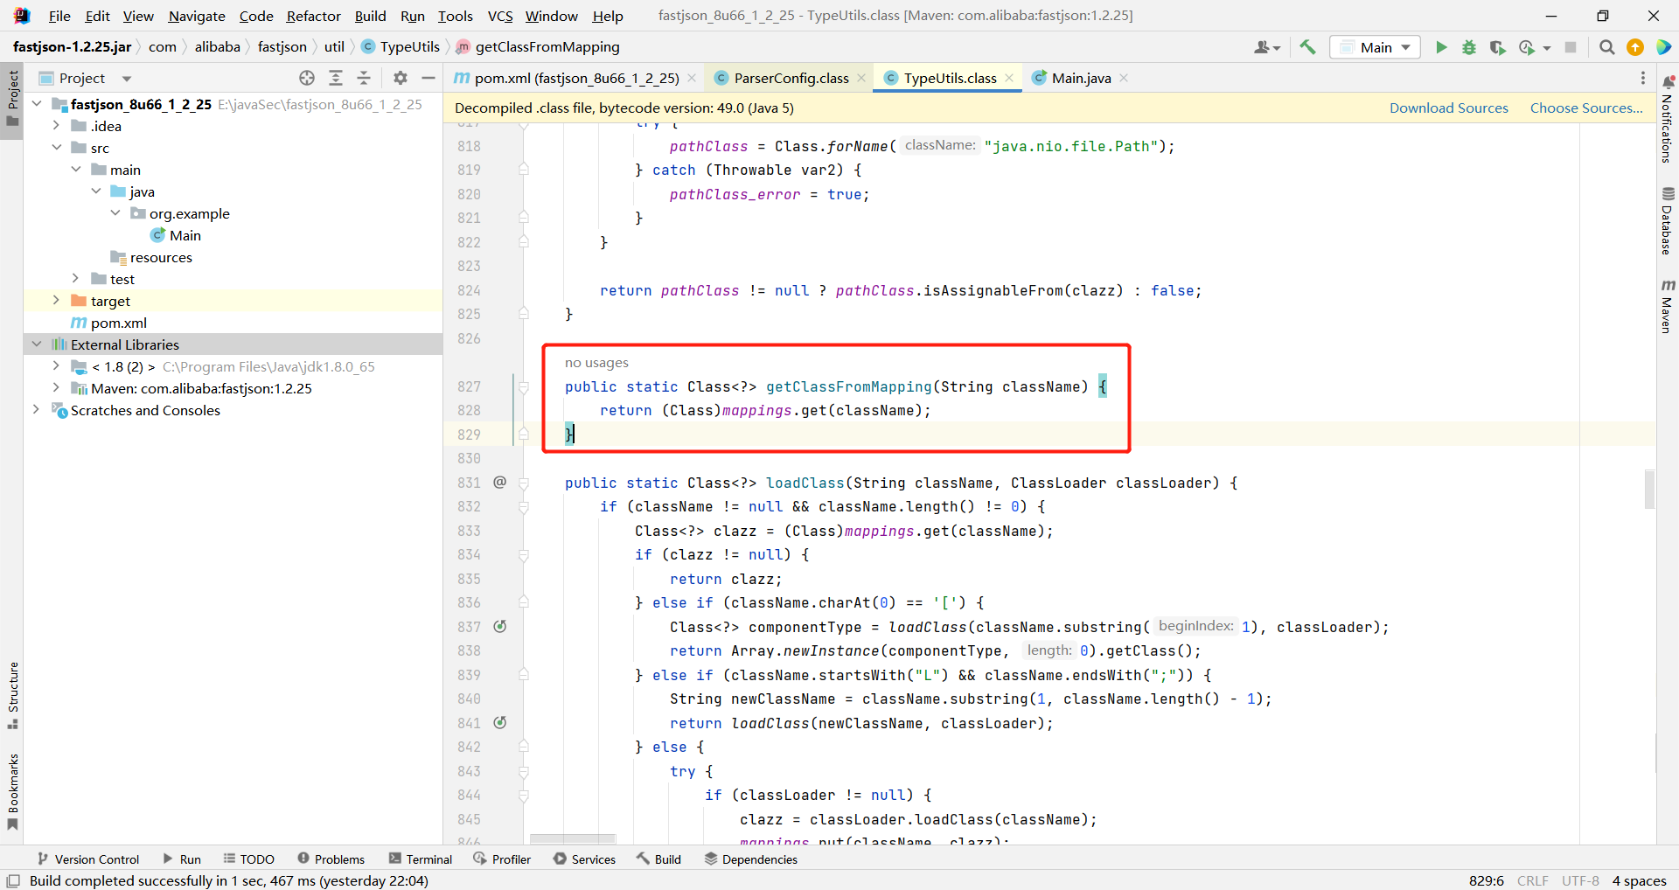Open TODO tool window

click(x=249, y=859)
